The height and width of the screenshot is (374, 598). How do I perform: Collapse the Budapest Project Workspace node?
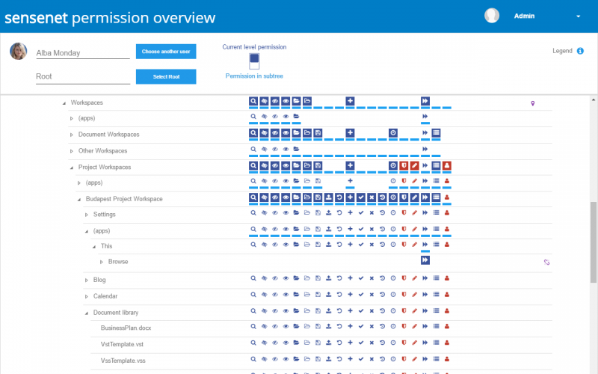(x=79, y=199)
